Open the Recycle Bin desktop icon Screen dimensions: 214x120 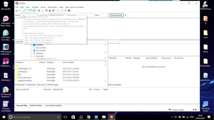pyautogui.click(x=6, y=6)
